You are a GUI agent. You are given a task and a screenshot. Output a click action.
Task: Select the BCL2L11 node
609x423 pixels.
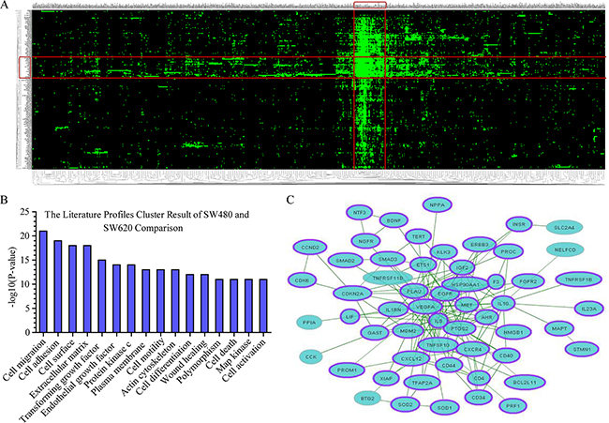tap(525, 383)
